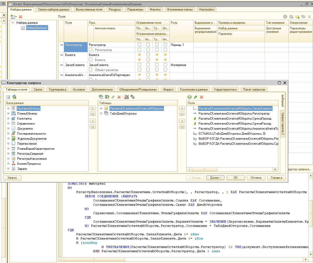Open the Вычисляемые поля tab
This screenshot has width=313, height=263.
tap(89, 10)
